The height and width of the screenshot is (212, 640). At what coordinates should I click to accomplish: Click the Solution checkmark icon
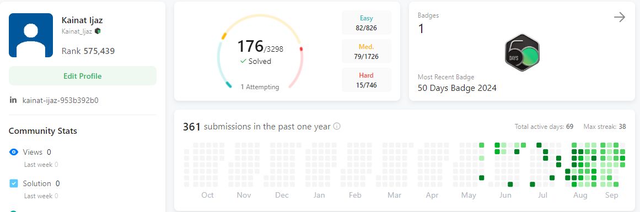(13, 183)
